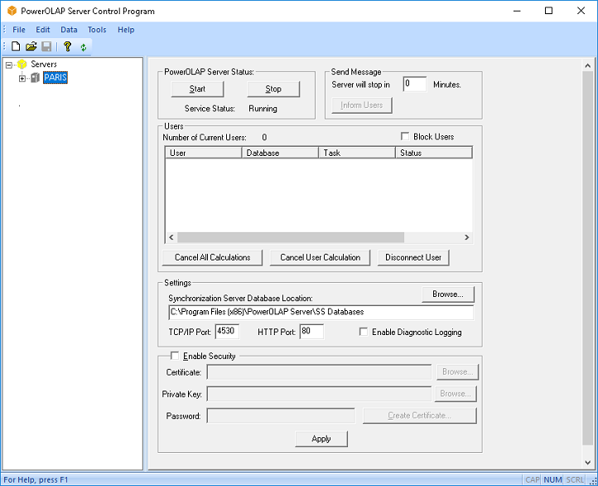Click Browse for database location
This screenshot has height=486, width=598.
pyautogui.click(x=448, y=294)
